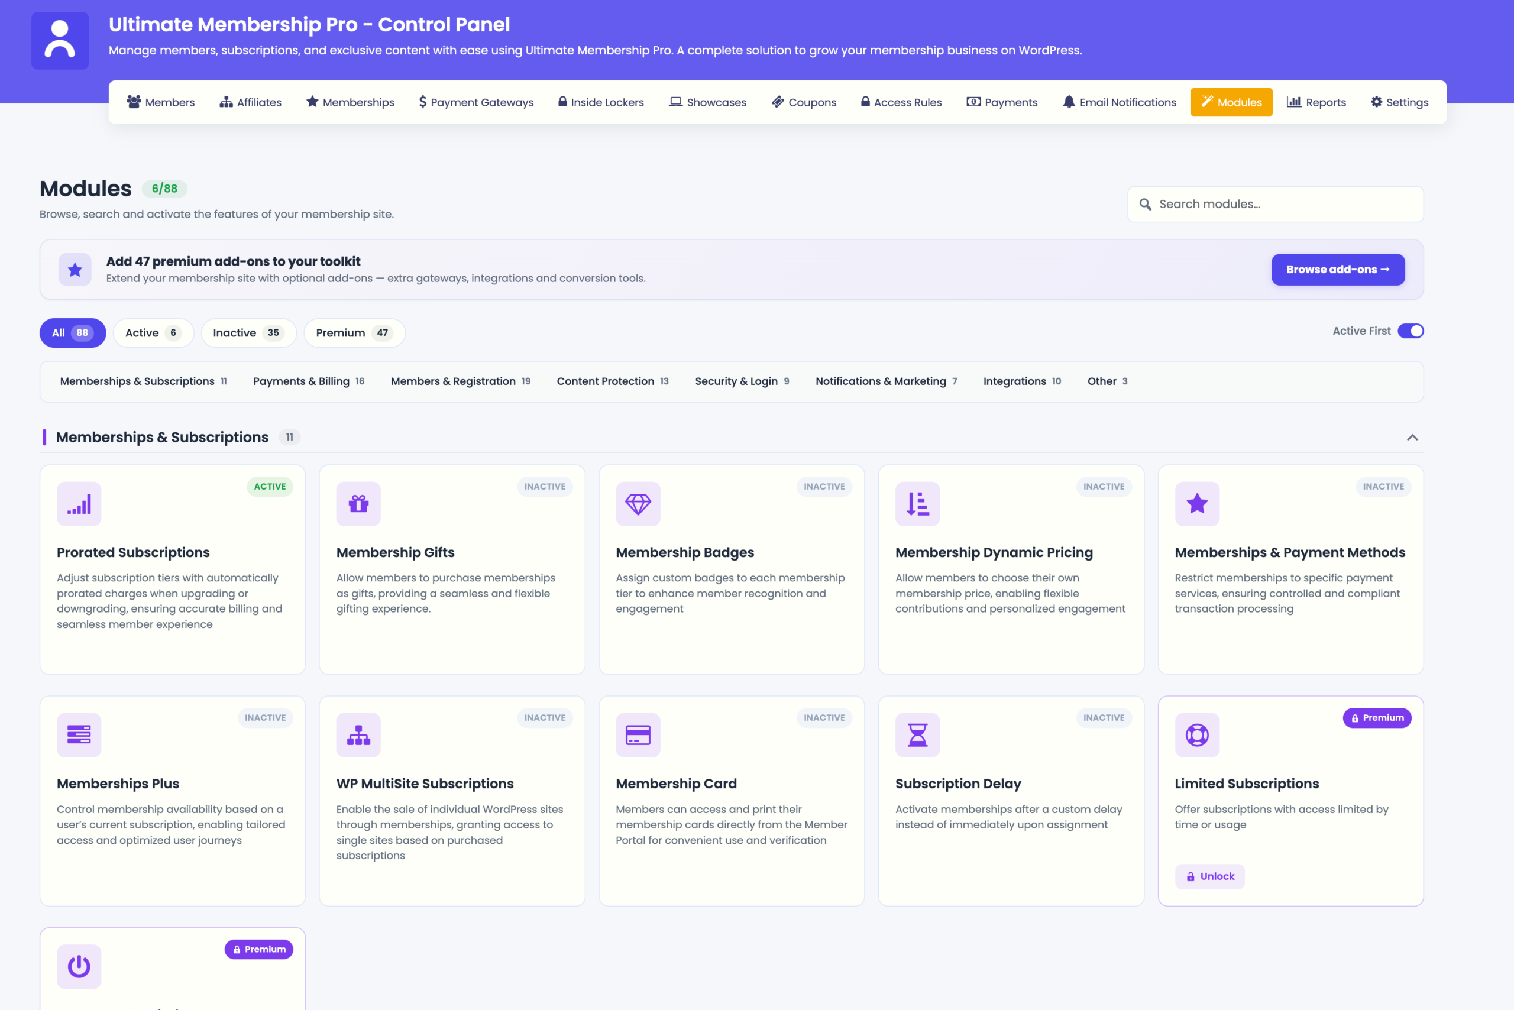The width and height of the screenshot is (1514, 1010).
Task: Click the Prorated Subscriptions signal bars icon
Action: (x=79, y=504)
